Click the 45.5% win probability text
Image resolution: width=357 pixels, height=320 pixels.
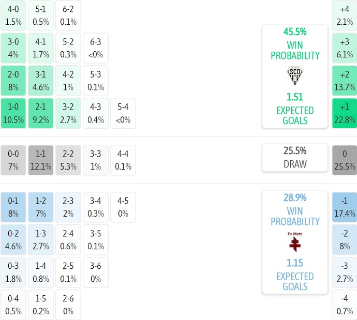click(295, 32)
